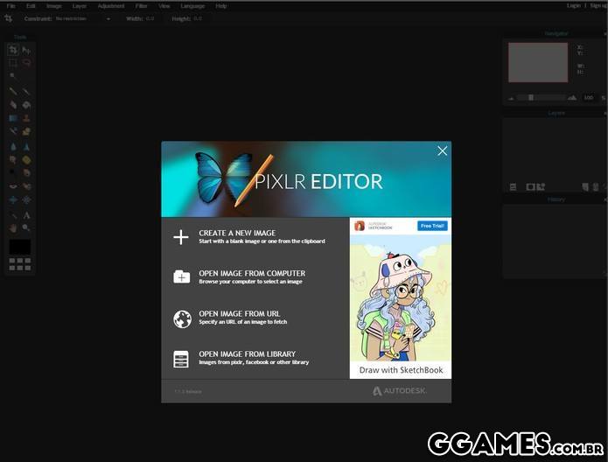Select the Crop tool in toolbox
Viewport: 608px width, 462px height.
13,51
